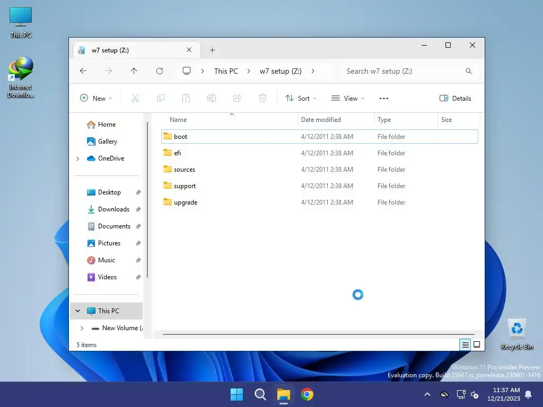Image resolution: width=543 pixels, height=407 pixels.
Task: Toggle the Details pane button
Action: click(455, 98)
